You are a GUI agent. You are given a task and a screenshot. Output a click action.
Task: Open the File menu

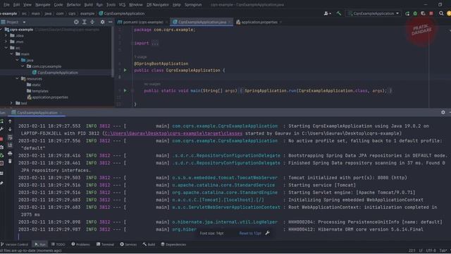pyautogui.click(x=6, y=5)
